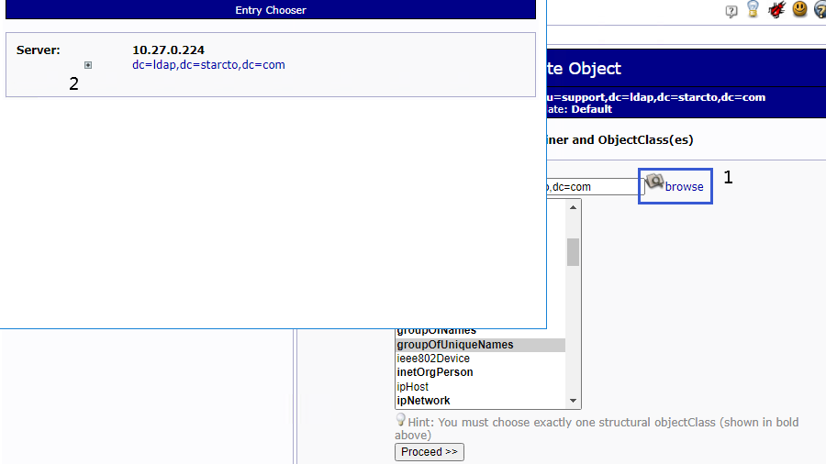
Task: Select groupOfUniqueNames in objectClass list
Action: tap(480, 345)
